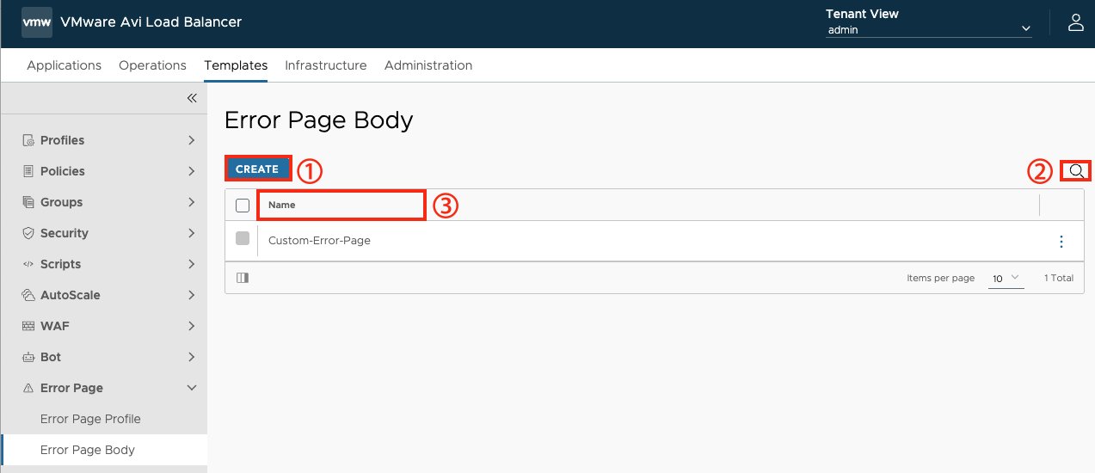Screen dimensions: 1095x473
Task: Click the Policies sidebar icon
Action: click(x=28, y=171)
